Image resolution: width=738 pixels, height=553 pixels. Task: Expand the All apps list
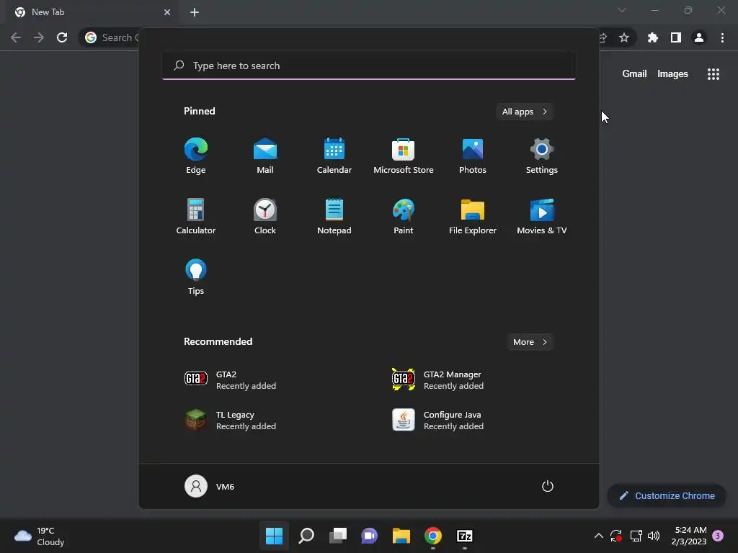(525, 112)
